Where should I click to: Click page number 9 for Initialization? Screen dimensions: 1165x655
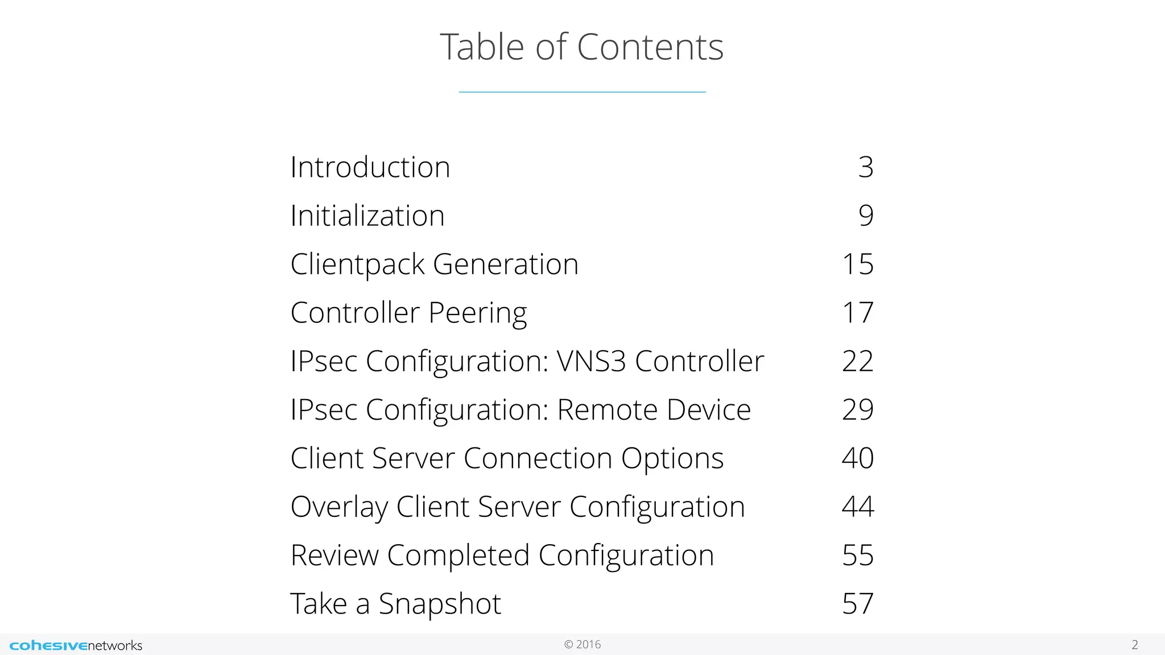pos(866,215)
